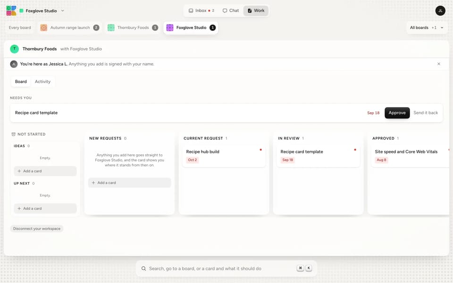Click the plus icon under Ideas
Viewport: 453px width, 283px height.
pos(19,171)
